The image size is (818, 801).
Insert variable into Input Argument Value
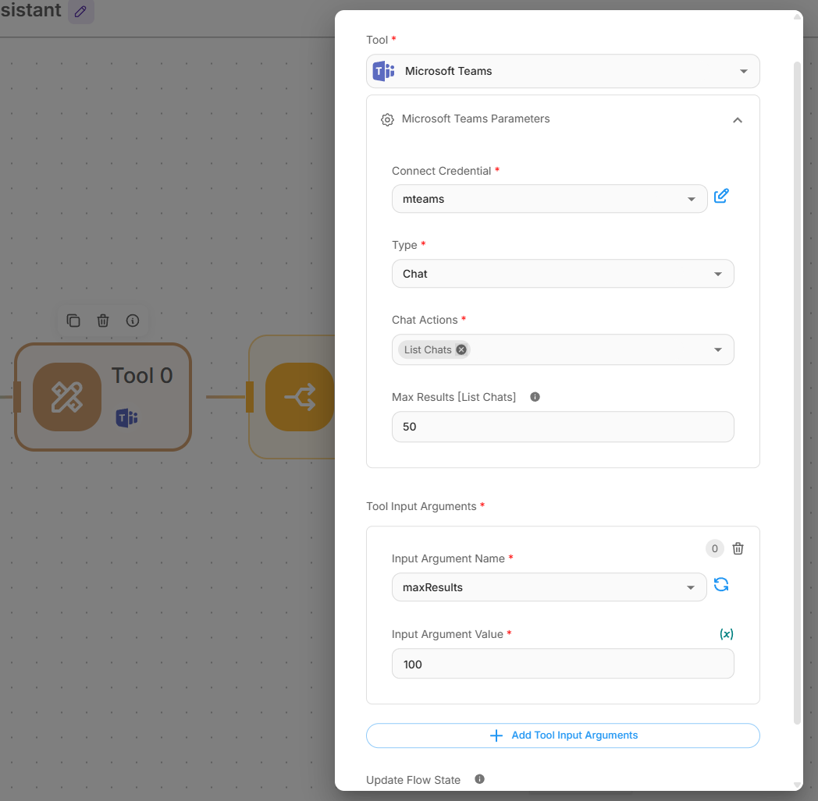click(726, 634)
